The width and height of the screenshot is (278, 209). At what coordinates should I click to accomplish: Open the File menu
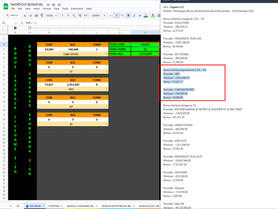[13, 9]
